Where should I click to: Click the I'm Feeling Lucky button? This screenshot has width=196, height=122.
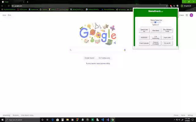(104, 58)
